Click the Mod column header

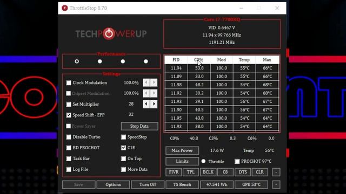coord(222,60)
